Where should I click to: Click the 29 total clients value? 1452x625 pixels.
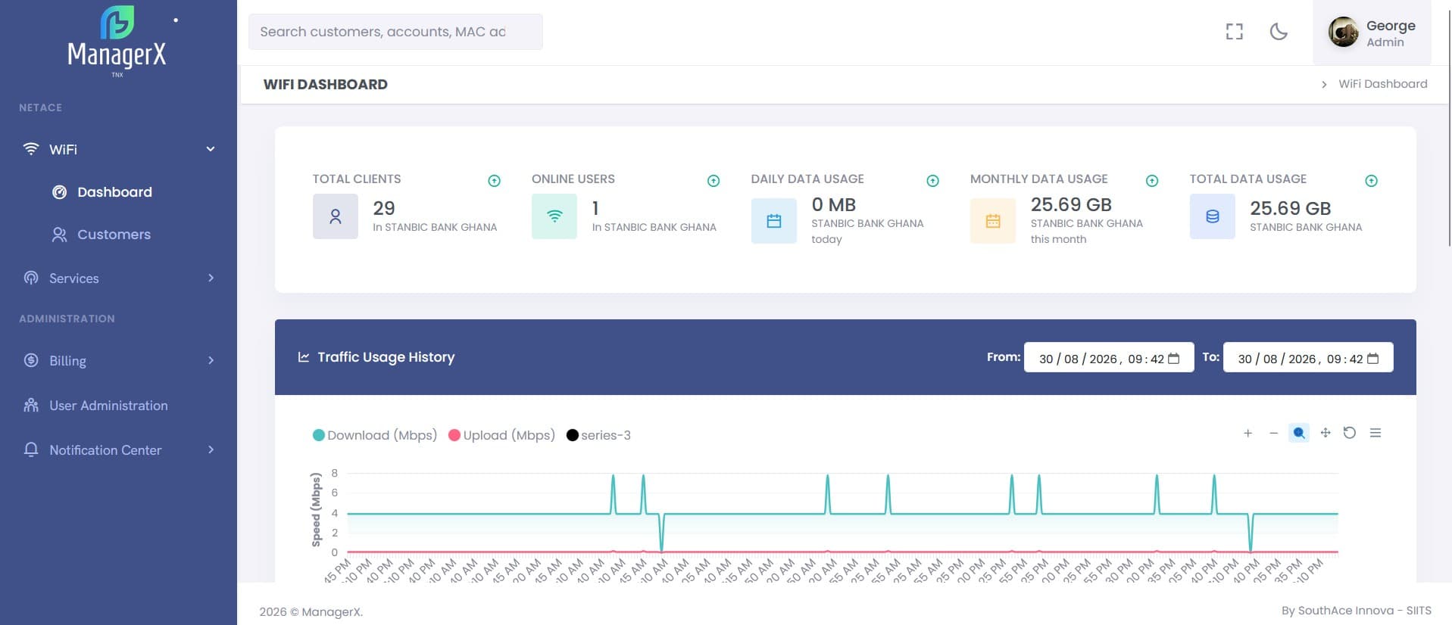(384, 208)
